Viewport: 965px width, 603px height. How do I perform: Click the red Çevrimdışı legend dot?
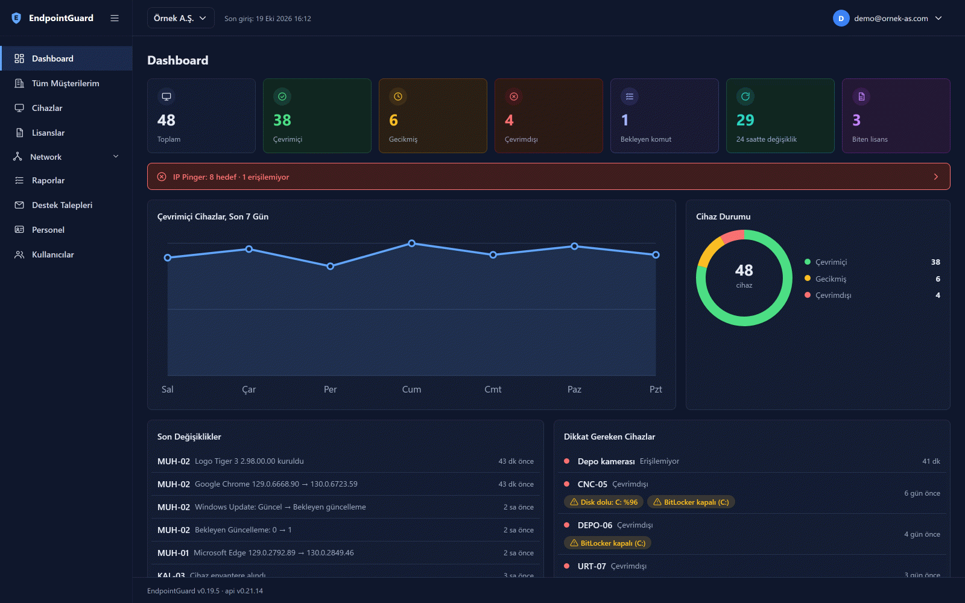pyautogui.click(x=808, y=295)
